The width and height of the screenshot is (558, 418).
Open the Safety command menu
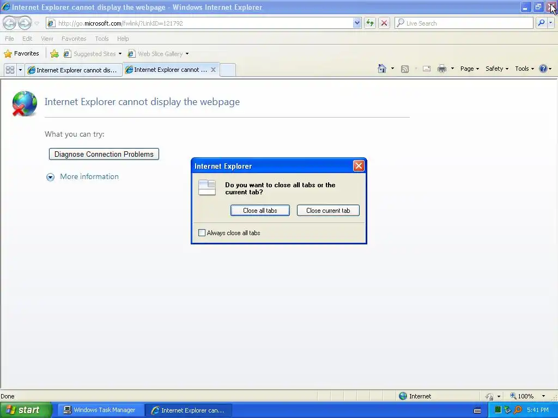click(497, 69)
